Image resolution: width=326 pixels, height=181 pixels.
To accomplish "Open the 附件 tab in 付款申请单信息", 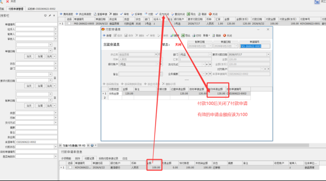I will point(78,159).
